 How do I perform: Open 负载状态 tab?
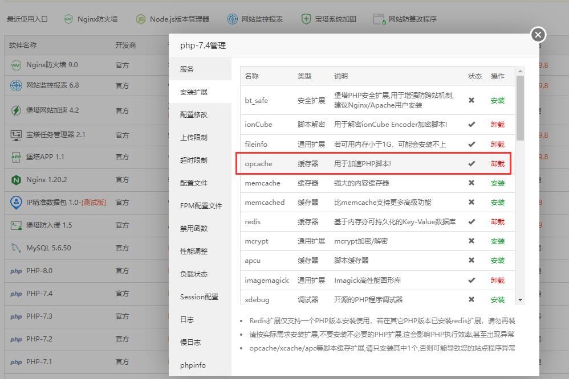point(200,274)
